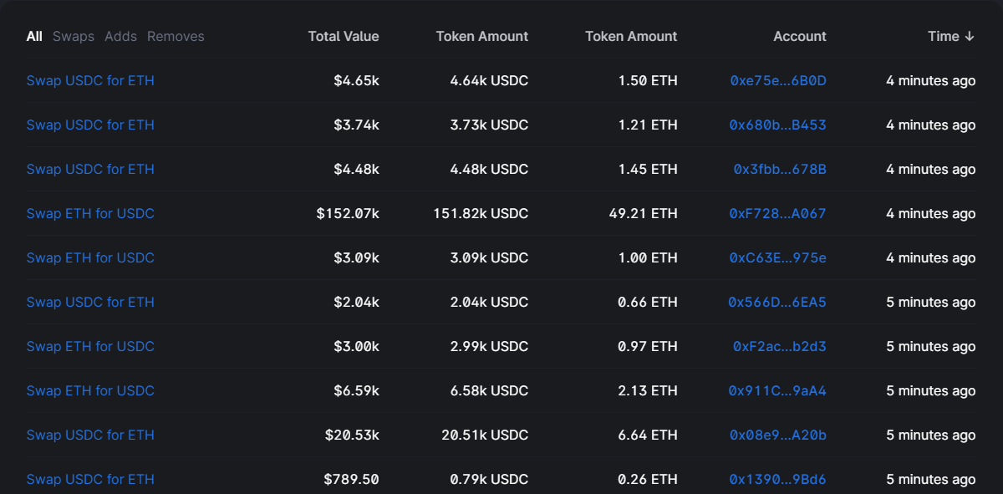The image size is (1003, 494).
Task: Click the $4.48k total value cell
Action: tap(356, 169)
